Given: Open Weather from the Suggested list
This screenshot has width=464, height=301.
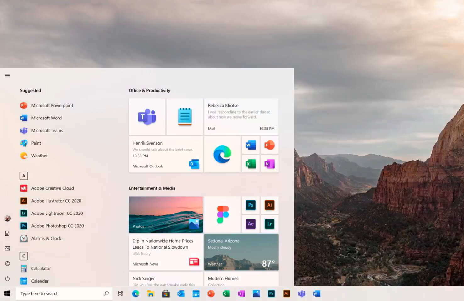Looking at the screenshot, I should (34, 156).
